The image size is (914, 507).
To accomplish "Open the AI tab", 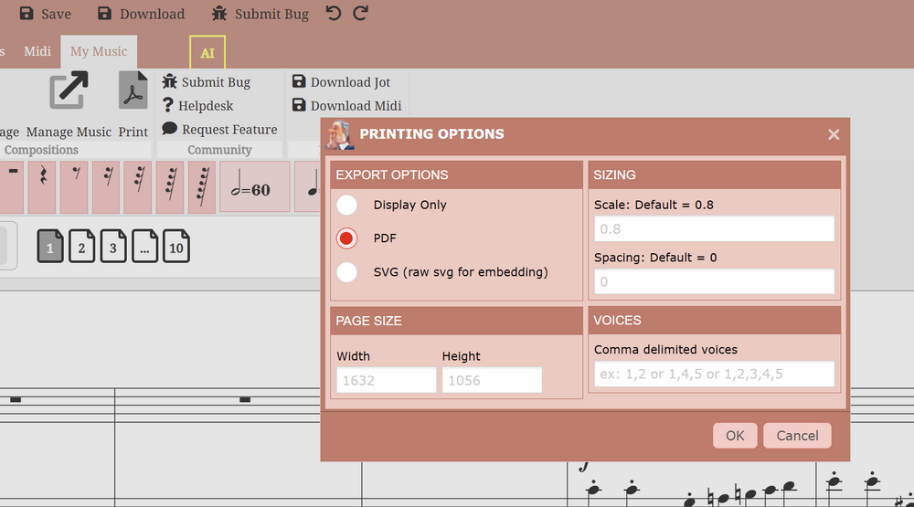I will click(x=207, y=53).
